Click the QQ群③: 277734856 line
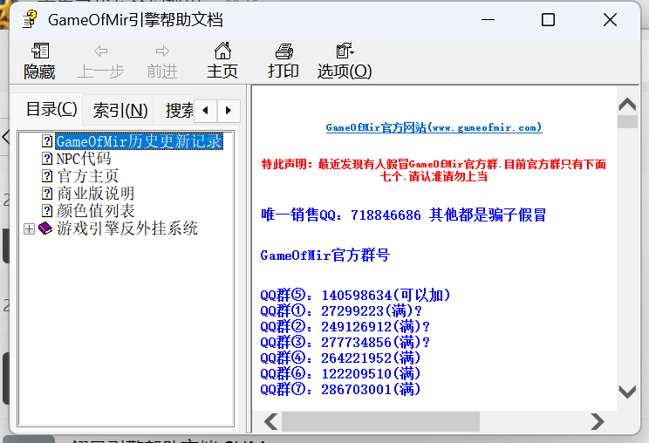Screen dimensions: 649x443 345,343
